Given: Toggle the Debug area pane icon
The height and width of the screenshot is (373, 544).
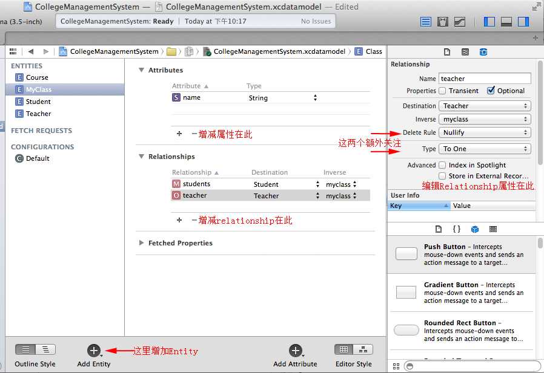Looking at the screenshot, I should [506, 22].
